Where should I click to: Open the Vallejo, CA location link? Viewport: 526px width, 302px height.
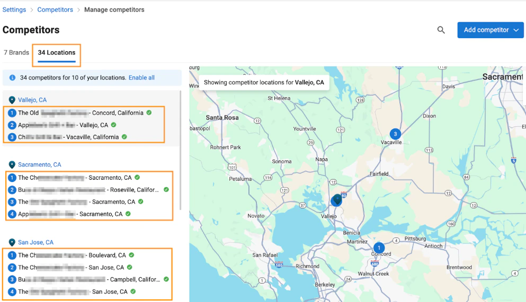tap(32, 100)
